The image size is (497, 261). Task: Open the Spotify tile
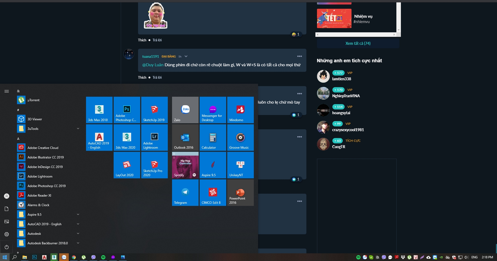coord(185,165)
